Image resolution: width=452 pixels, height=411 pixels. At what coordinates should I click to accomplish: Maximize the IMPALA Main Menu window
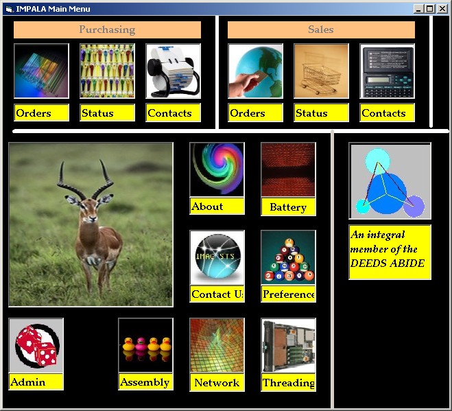[x=429, y=9]
